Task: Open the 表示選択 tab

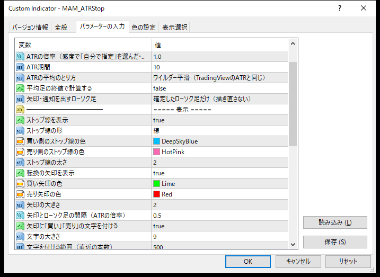Action: [174, 28]
